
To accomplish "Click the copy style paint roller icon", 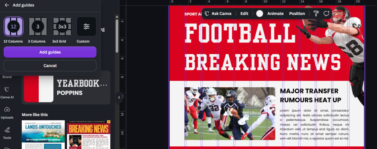I will (316, 14).
